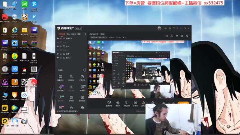The image size is (240, 135).
Task: Click the share icon in 直播伴侣 header
Action: [187, 36]
